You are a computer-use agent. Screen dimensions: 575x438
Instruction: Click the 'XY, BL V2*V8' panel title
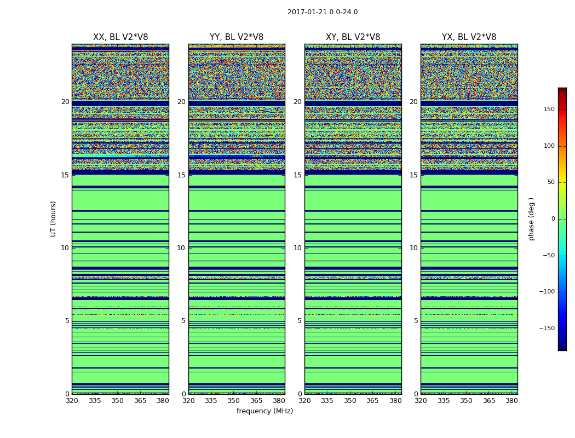click(x=353, y=37)
